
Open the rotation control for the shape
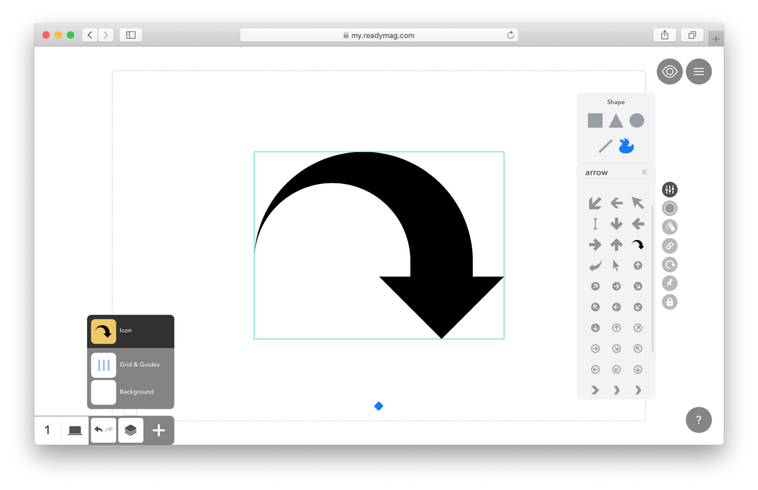point(670,264)
